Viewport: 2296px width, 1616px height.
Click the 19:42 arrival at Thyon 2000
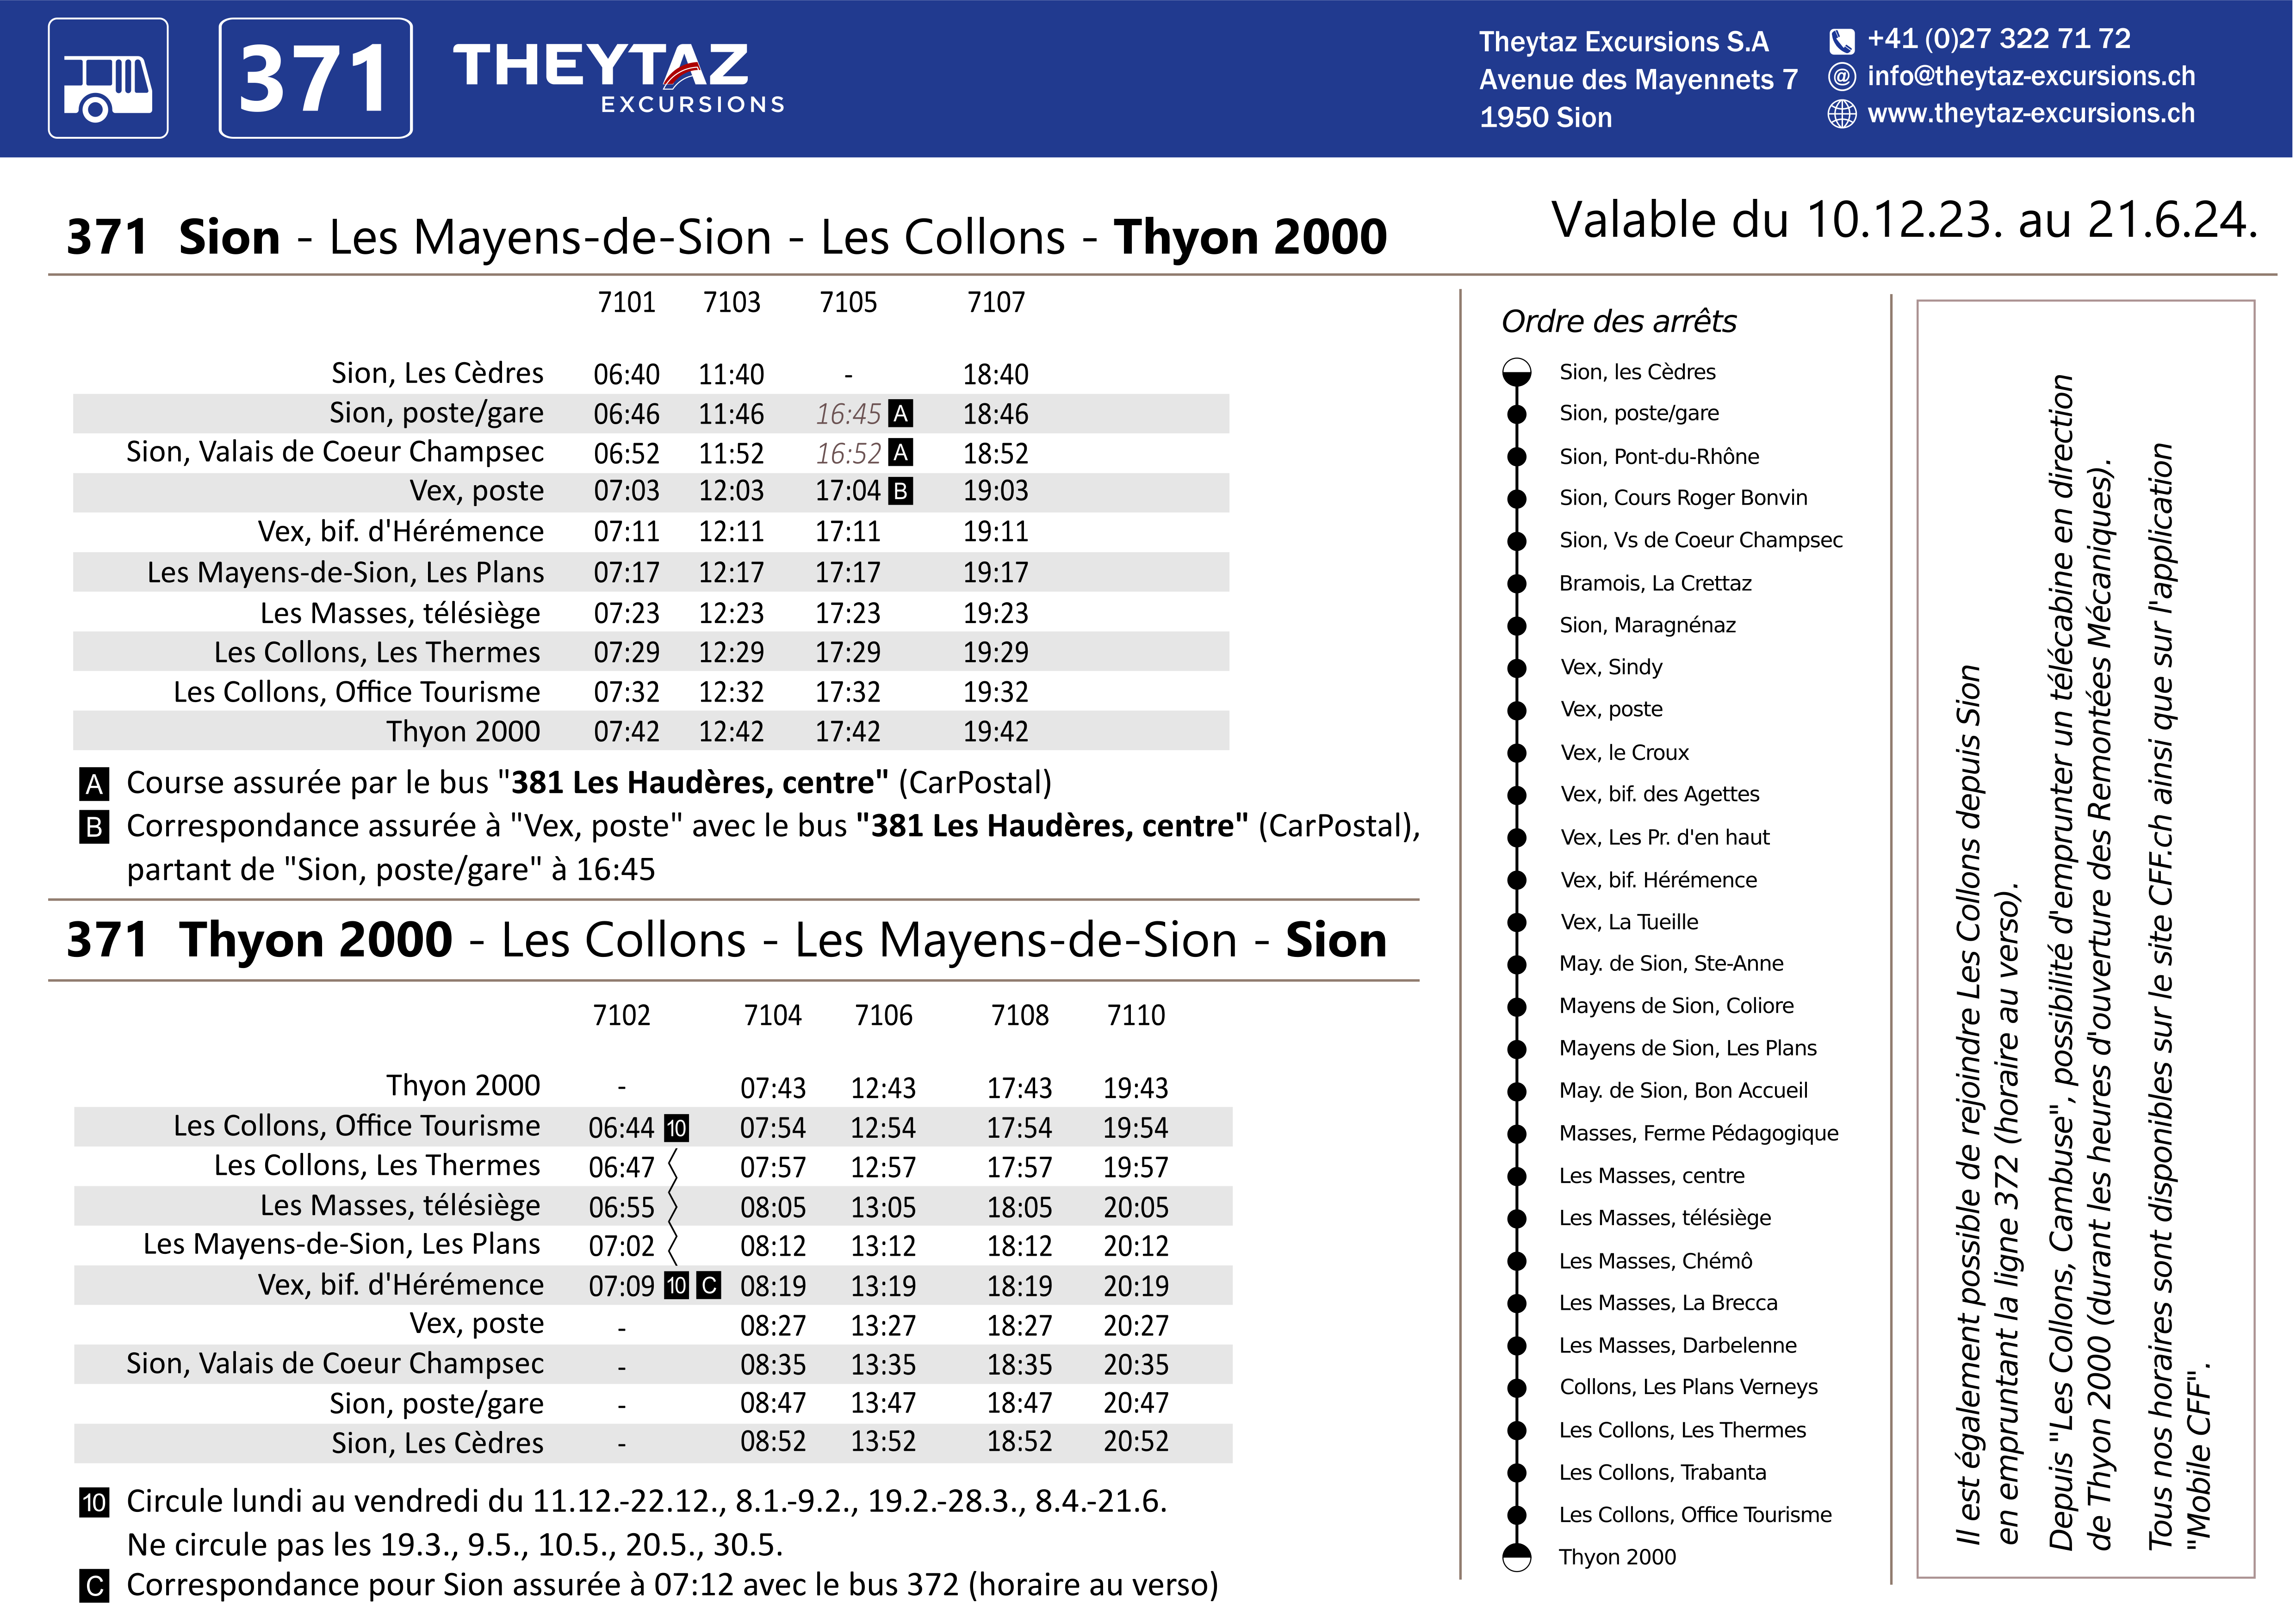[996, 733]
